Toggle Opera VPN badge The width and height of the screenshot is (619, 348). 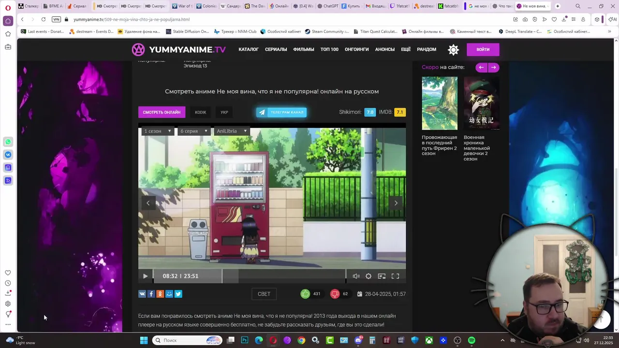(x=56, y=19)
